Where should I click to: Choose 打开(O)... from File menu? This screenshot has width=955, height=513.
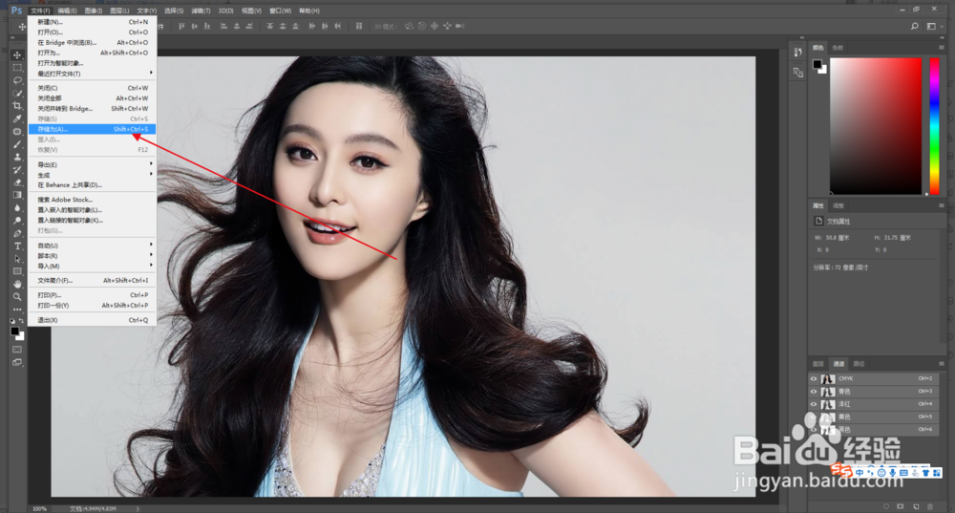pyautogui.click(x=92, y=32)
